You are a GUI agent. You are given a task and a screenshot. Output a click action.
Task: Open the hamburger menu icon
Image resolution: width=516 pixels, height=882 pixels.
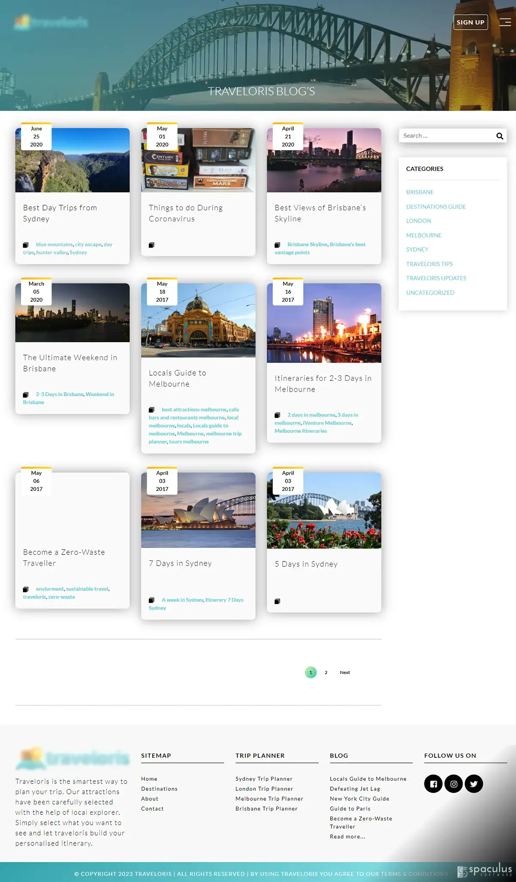coord(505,22)
